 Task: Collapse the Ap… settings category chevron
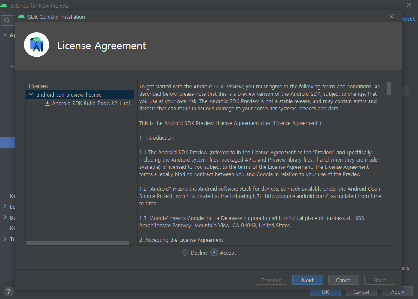5,35
